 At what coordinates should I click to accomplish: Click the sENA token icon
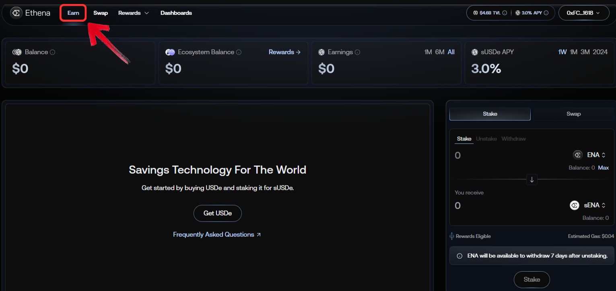tap(575, 205)
